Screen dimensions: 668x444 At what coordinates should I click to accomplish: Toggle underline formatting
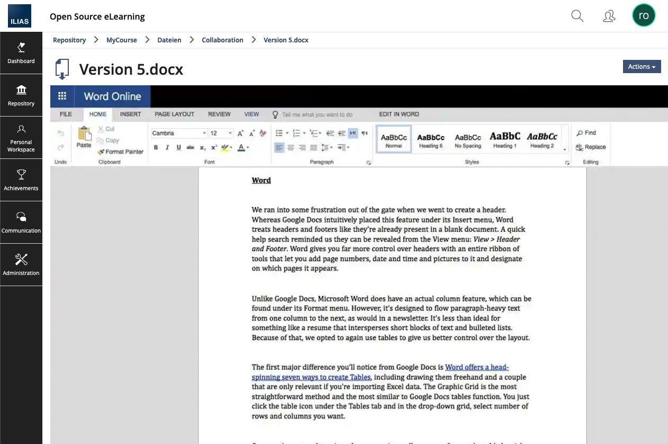pos(178,148)
